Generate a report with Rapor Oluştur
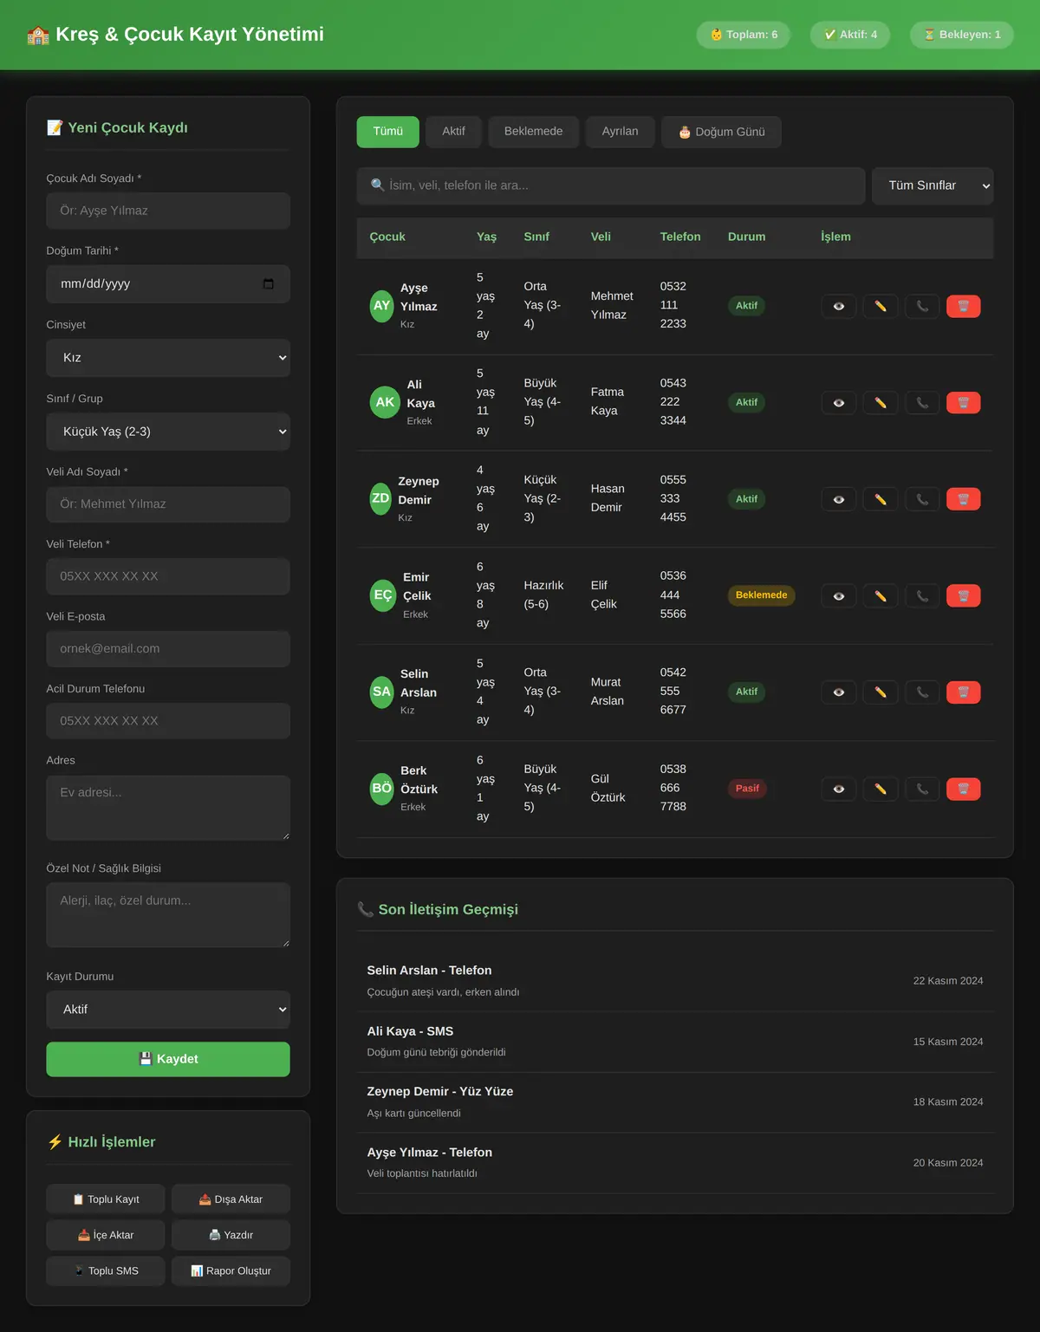 pyautogui.click(x=231, y=1271)
